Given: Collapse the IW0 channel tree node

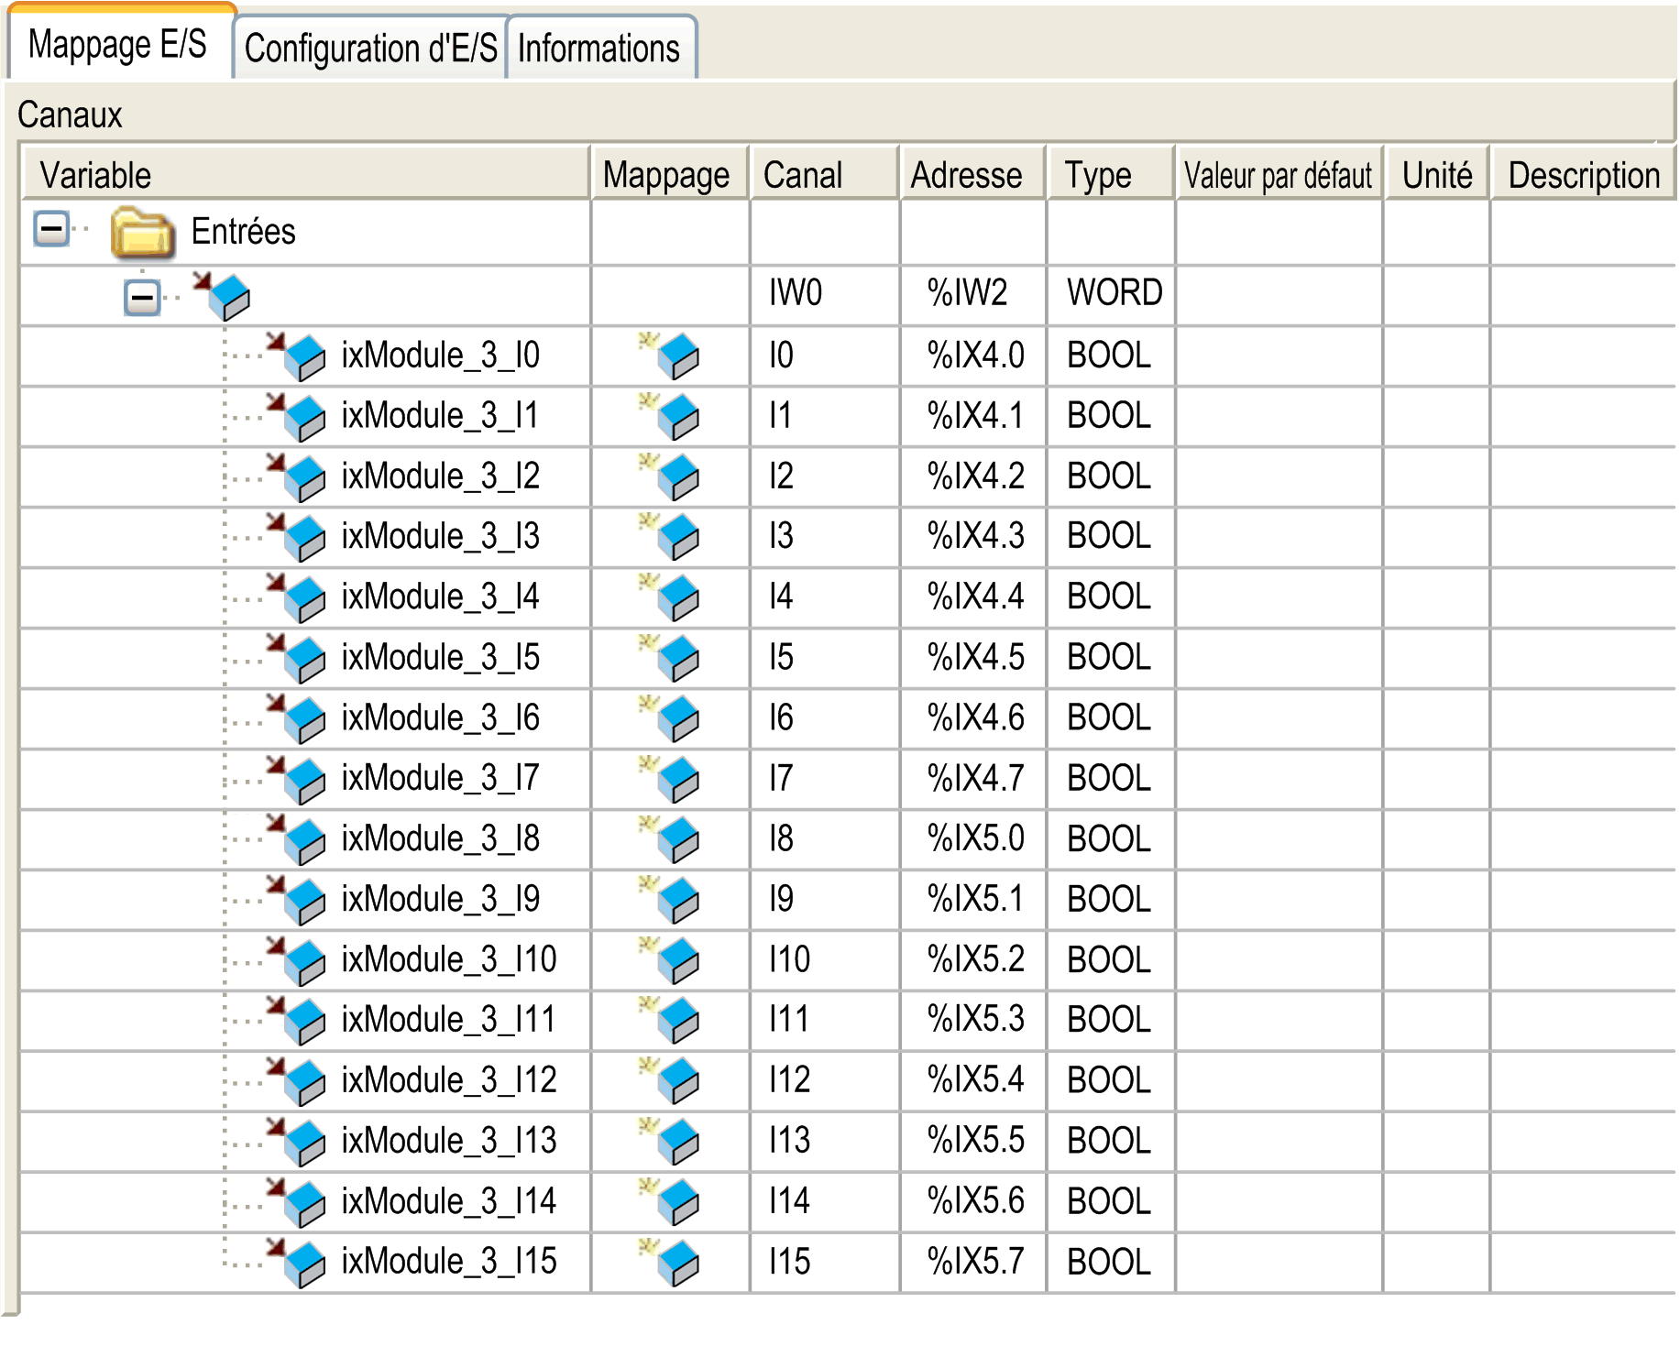Looking at the screenshot, I should pyautogui.click(x=142, y=297).
